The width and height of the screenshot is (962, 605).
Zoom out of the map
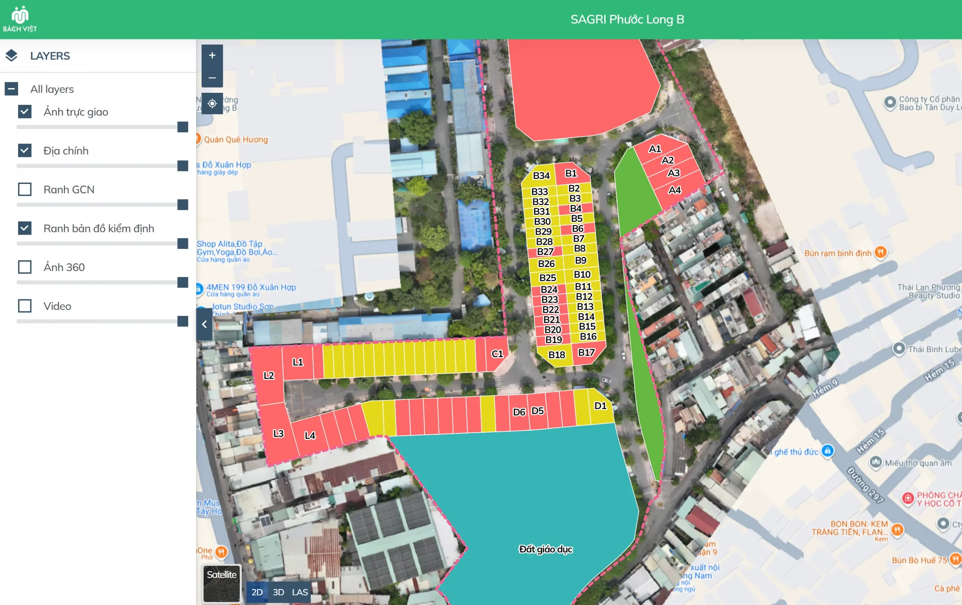pyautogui.click(x=212, y=77)
